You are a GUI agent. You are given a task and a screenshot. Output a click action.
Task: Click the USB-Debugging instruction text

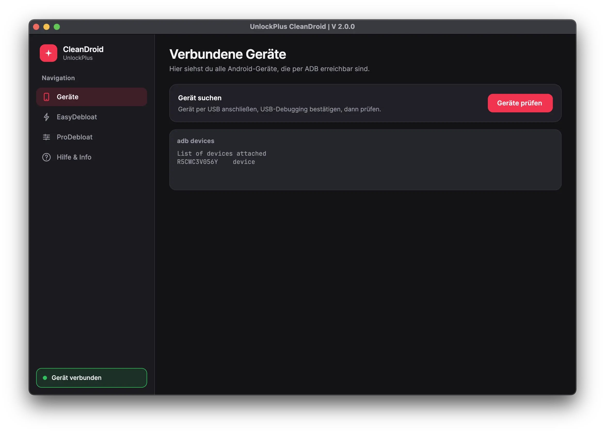pyautogui.click(x=279, y=109)
